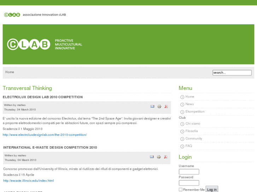Viewport: 257px width, 192px height.
Task: Click the print icon for Electrolux Design Lab article
Action: [159, 106]
